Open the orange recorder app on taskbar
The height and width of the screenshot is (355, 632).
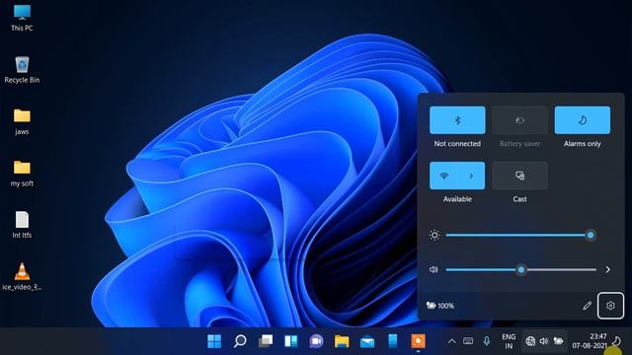(418, 341)
